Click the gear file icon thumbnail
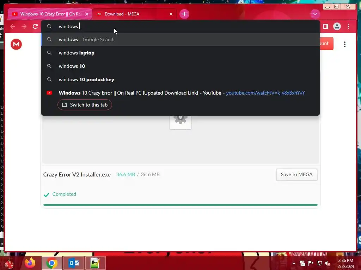This screenshot has width=361, height=270. pos(180,122)
